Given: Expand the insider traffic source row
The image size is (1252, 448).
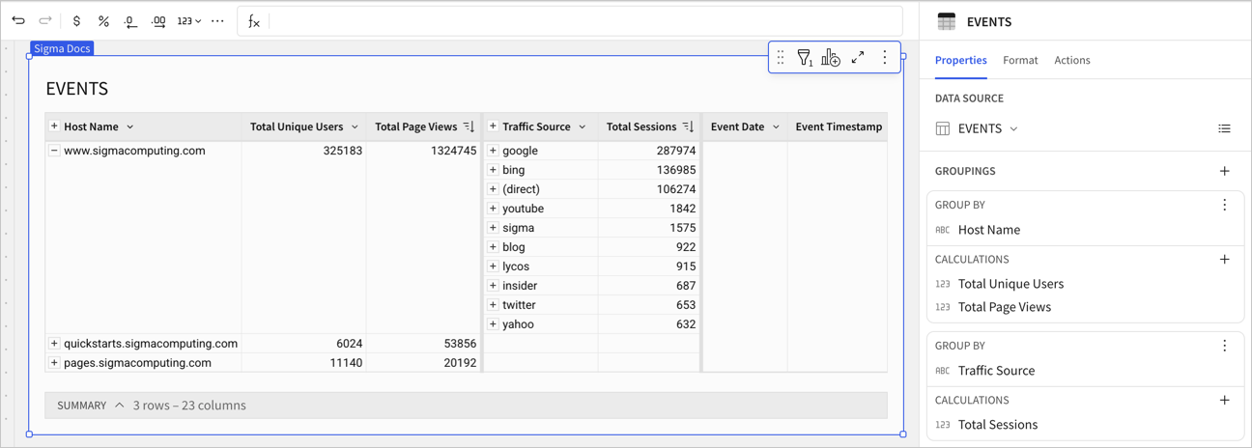Looking at the screenshot, I should pyautogui.click(x=493, y=286).
